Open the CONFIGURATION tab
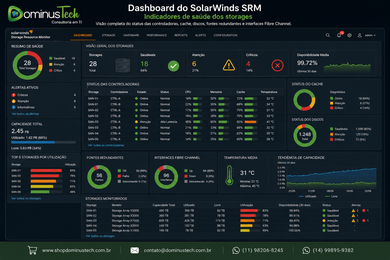This screenshot has height=260, width=390. (225, 35)
